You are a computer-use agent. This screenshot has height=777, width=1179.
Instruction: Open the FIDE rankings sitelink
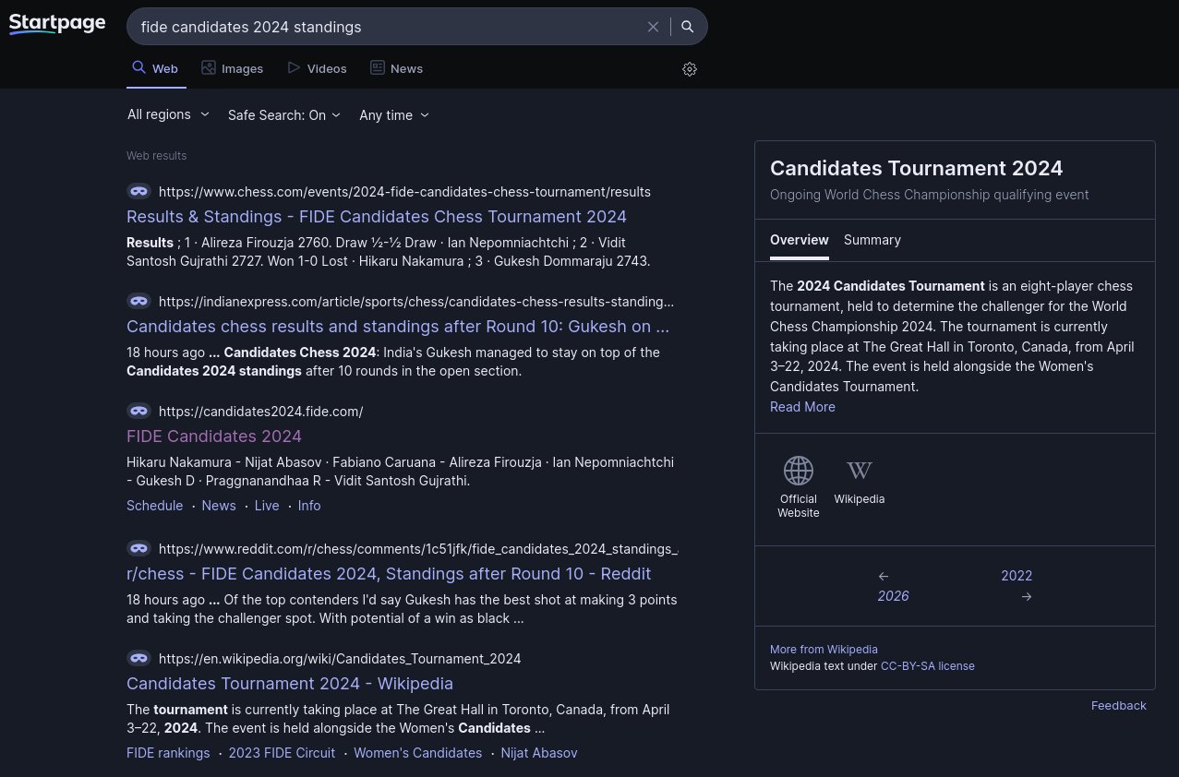(x=168, y=753)
